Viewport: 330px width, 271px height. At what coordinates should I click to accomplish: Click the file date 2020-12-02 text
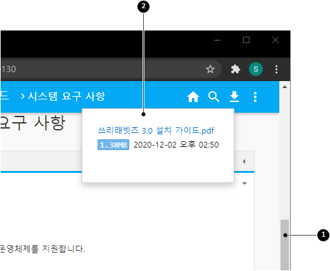155,145
